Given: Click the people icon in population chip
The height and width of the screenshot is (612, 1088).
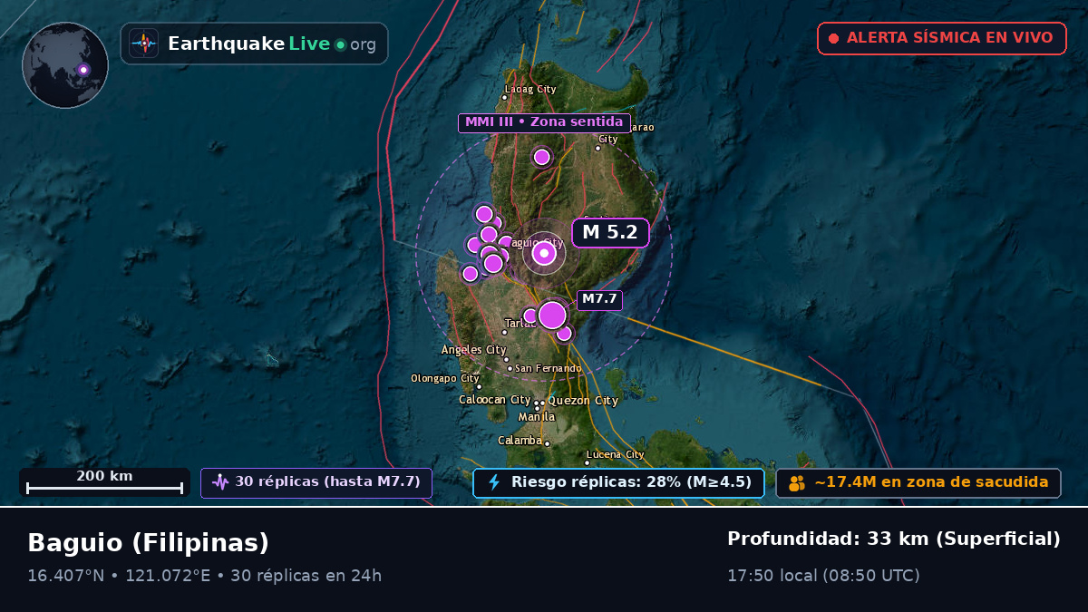Looking at the screenshot, I should pos(797,483).
